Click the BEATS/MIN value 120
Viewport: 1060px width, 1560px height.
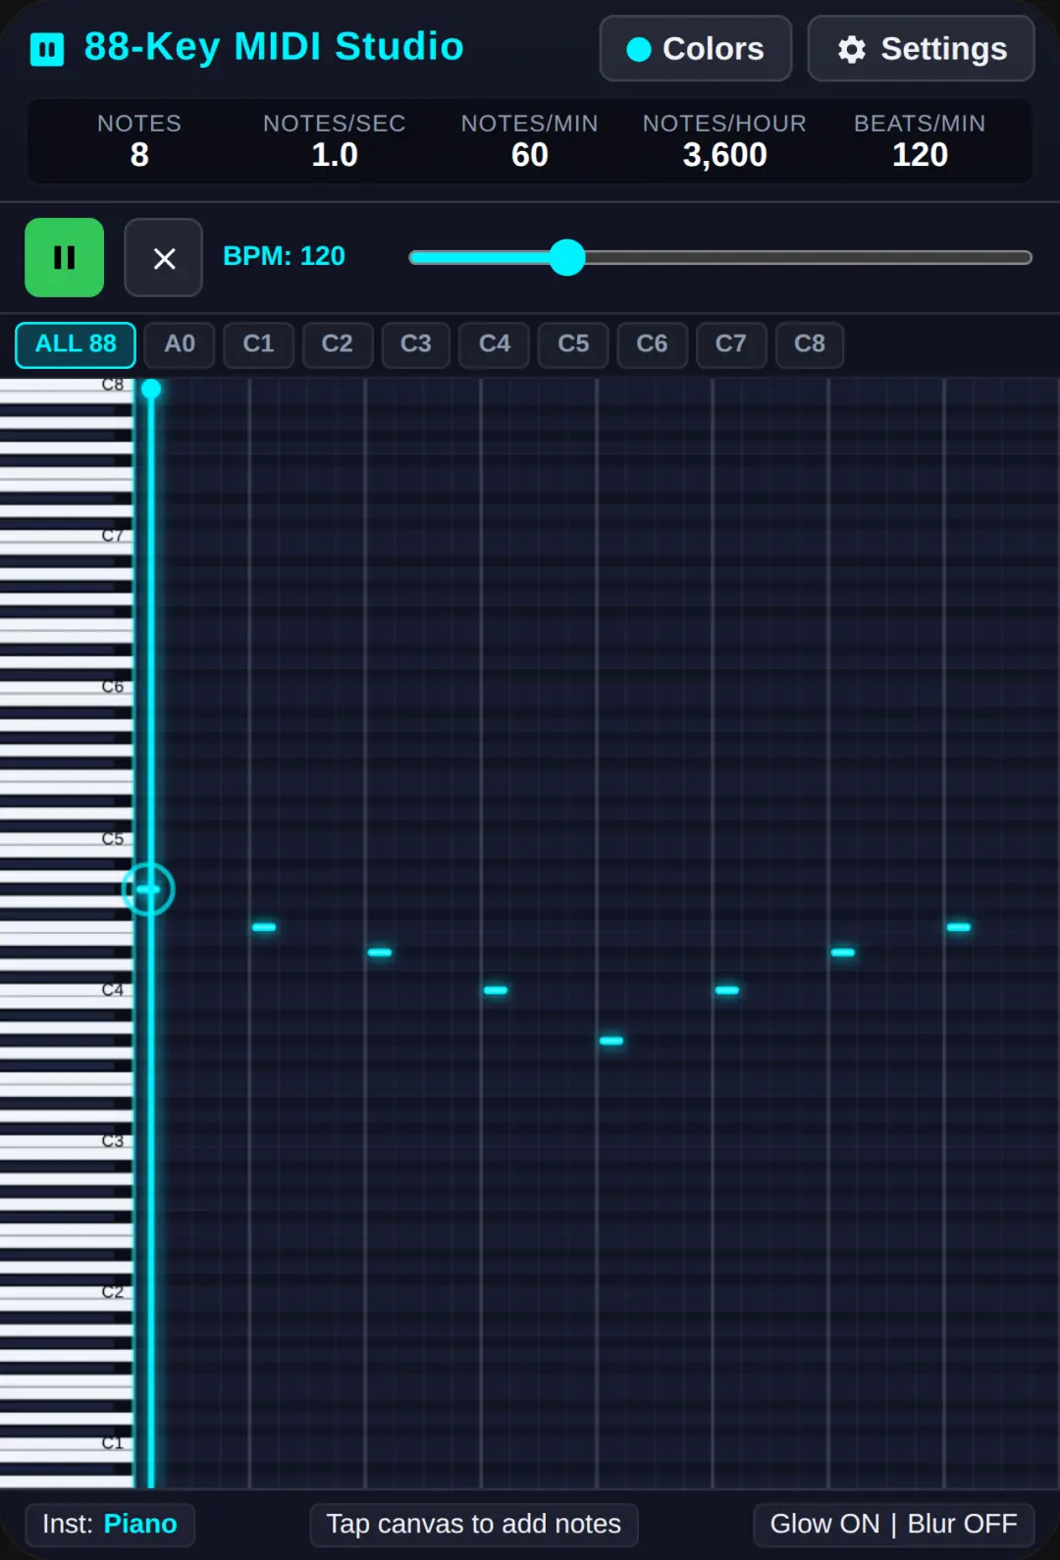pyautogui.click(x=920, y=155)
